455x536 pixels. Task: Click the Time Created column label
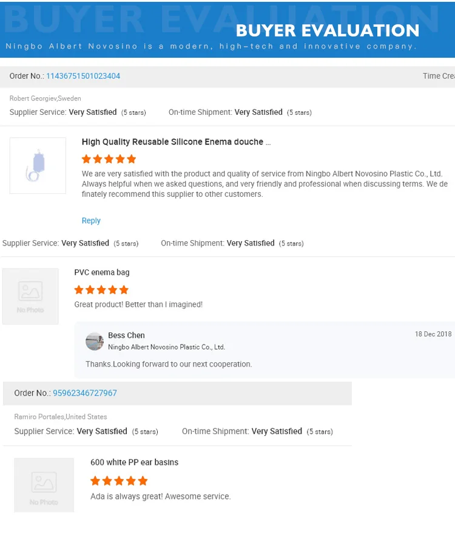pos(438,76)
